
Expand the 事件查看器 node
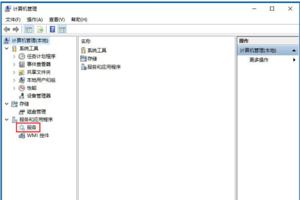tap(14, 64)
